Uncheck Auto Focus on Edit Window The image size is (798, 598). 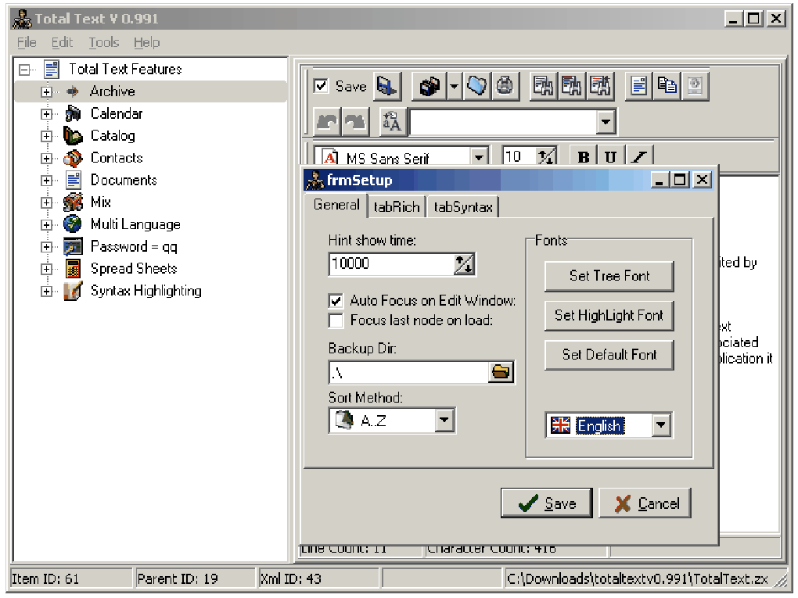point(336,301)
